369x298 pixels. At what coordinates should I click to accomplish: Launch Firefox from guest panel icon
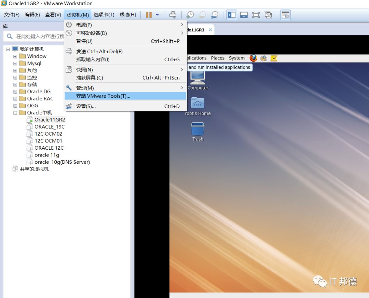(x=253, y=58)
